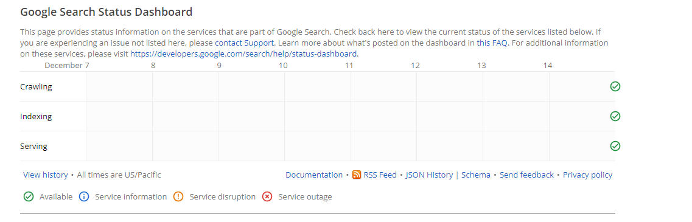Click the Crawling available status checkmark icon
692x222 pixels.
pyautogui.click(x=615, y=86)
